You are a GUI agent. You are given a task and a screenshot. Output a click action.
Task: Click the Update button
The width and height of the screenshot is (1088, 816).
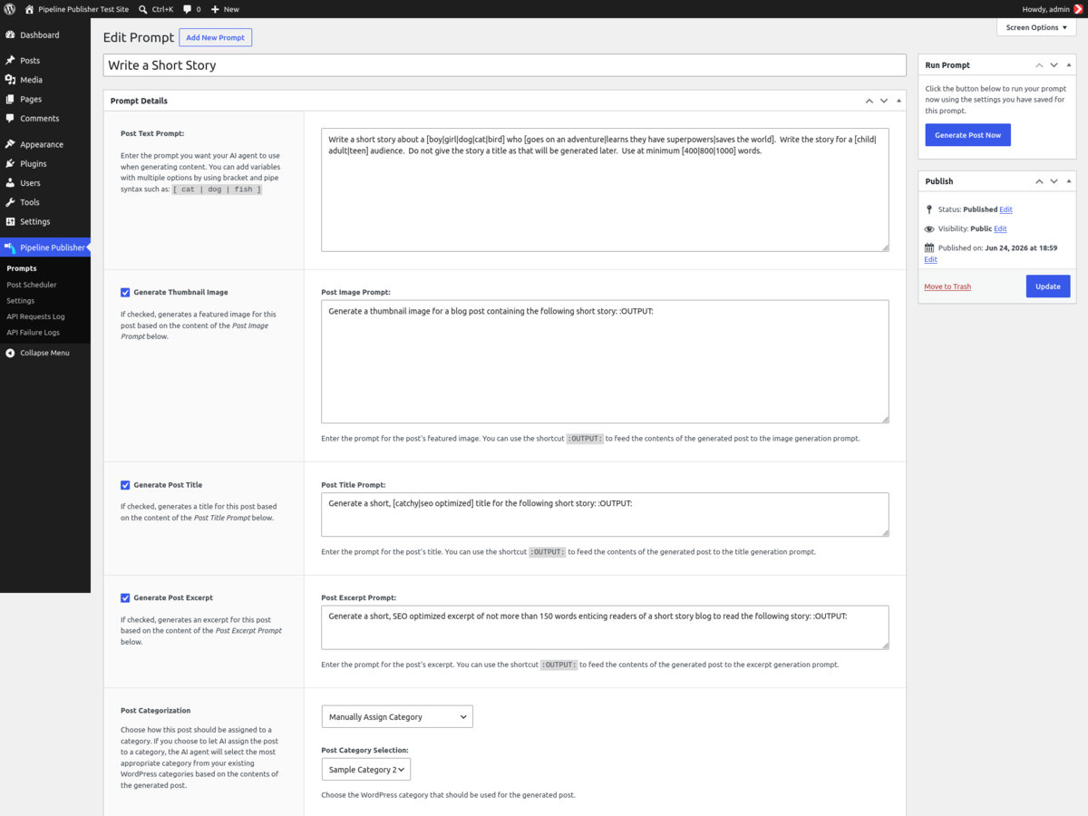coord(1048,287)
